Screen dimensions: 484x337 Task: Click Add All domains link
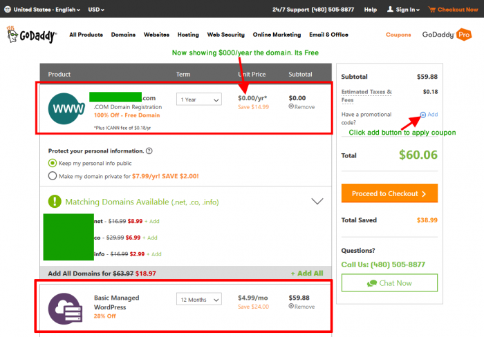pyautogui.click(x=307, y=273)
